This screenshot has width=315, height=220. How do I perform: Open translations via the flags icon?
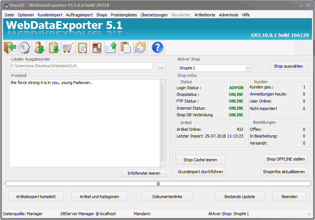click(x=97, y=48)
